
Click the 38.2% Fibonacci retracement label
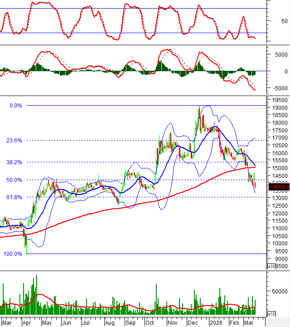click(14, 162)
